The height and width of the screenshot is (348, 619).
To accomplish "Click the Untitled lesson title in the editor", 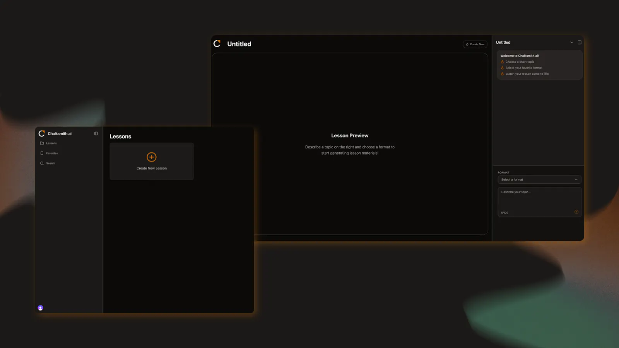I will [x=239, y=44].
